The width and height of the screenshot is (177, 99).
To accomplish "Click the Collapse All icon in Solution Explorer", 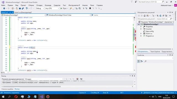I will (x=163, y=16).
